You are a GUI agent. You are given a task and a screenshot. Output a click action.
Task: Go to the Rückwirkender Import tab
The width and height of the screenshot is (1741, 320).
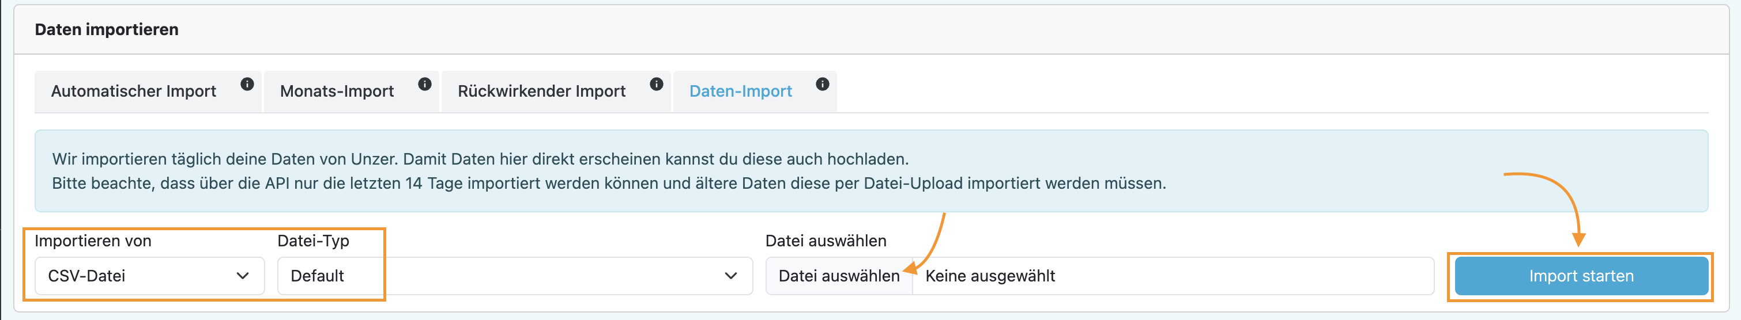[541, 92]
